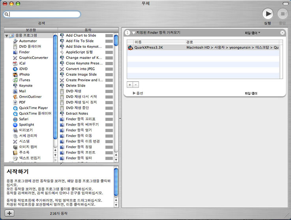Choose the Add Chart to Slide action
The width and height of the screenshot is (291, 220).
coord(81,36)
